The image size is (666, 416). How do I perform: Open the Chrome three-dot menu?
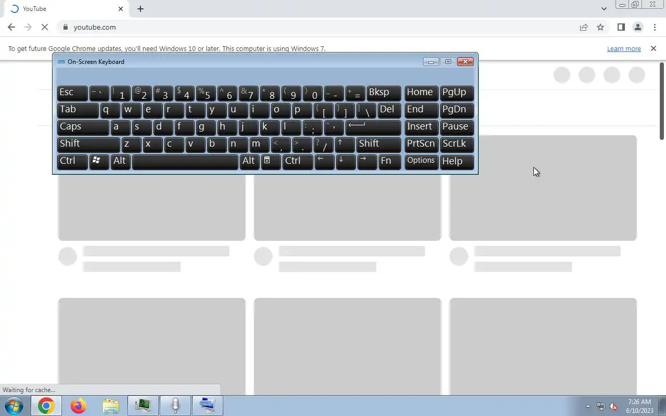(x=655, y=27)
